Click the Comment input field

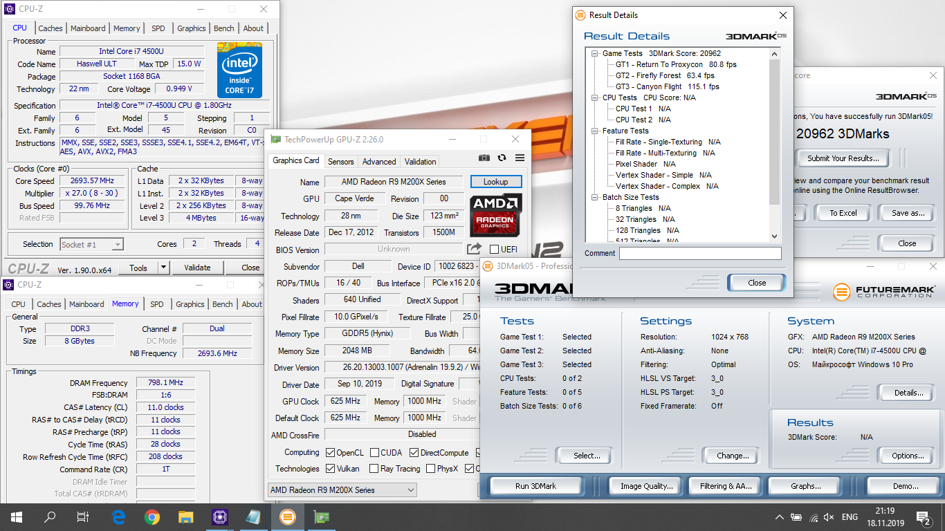(x=700, y=254)
